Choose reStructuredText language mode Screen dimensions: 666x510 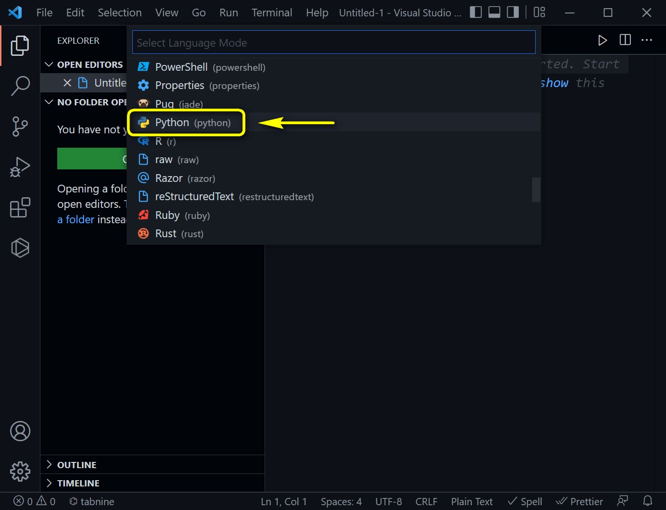point(334,196)
